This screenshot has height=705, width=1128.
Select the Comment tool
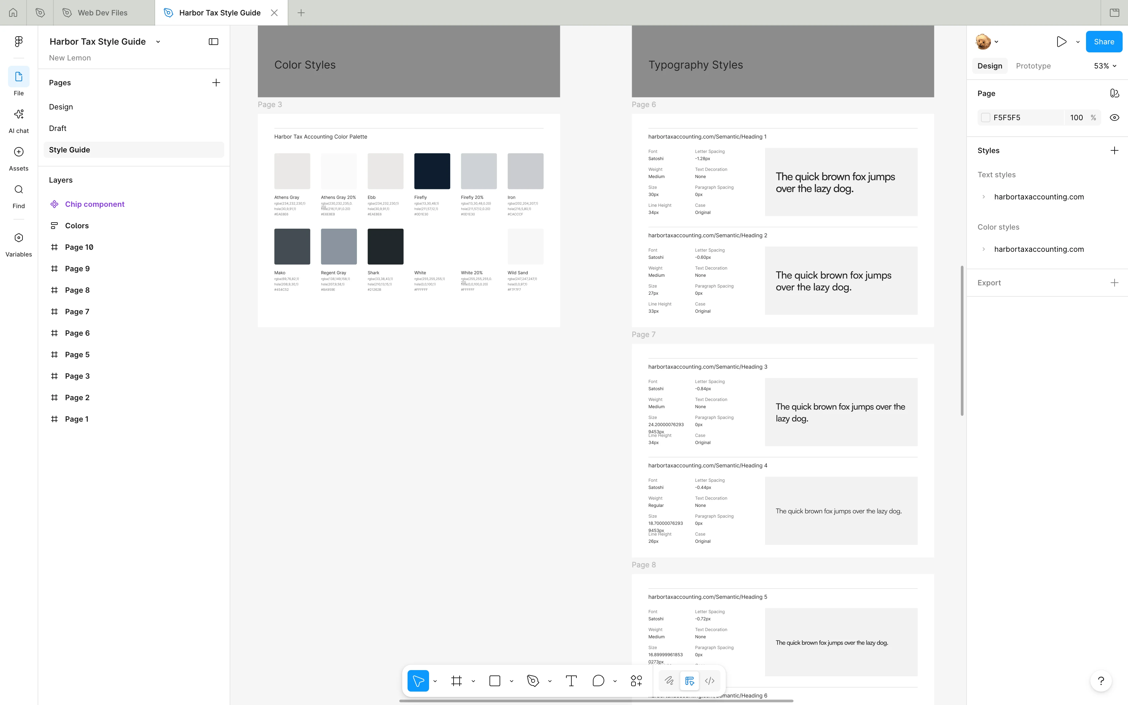pos(598,681)
